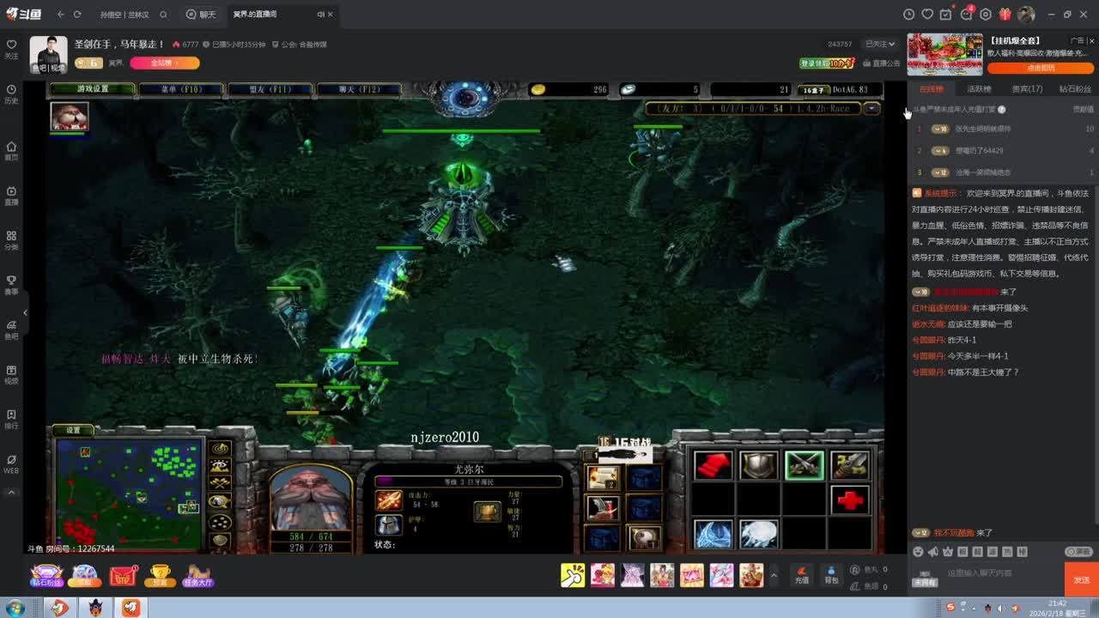
Task: Expand the gift list with the up chevron
Action: click(x=774, y=574)
